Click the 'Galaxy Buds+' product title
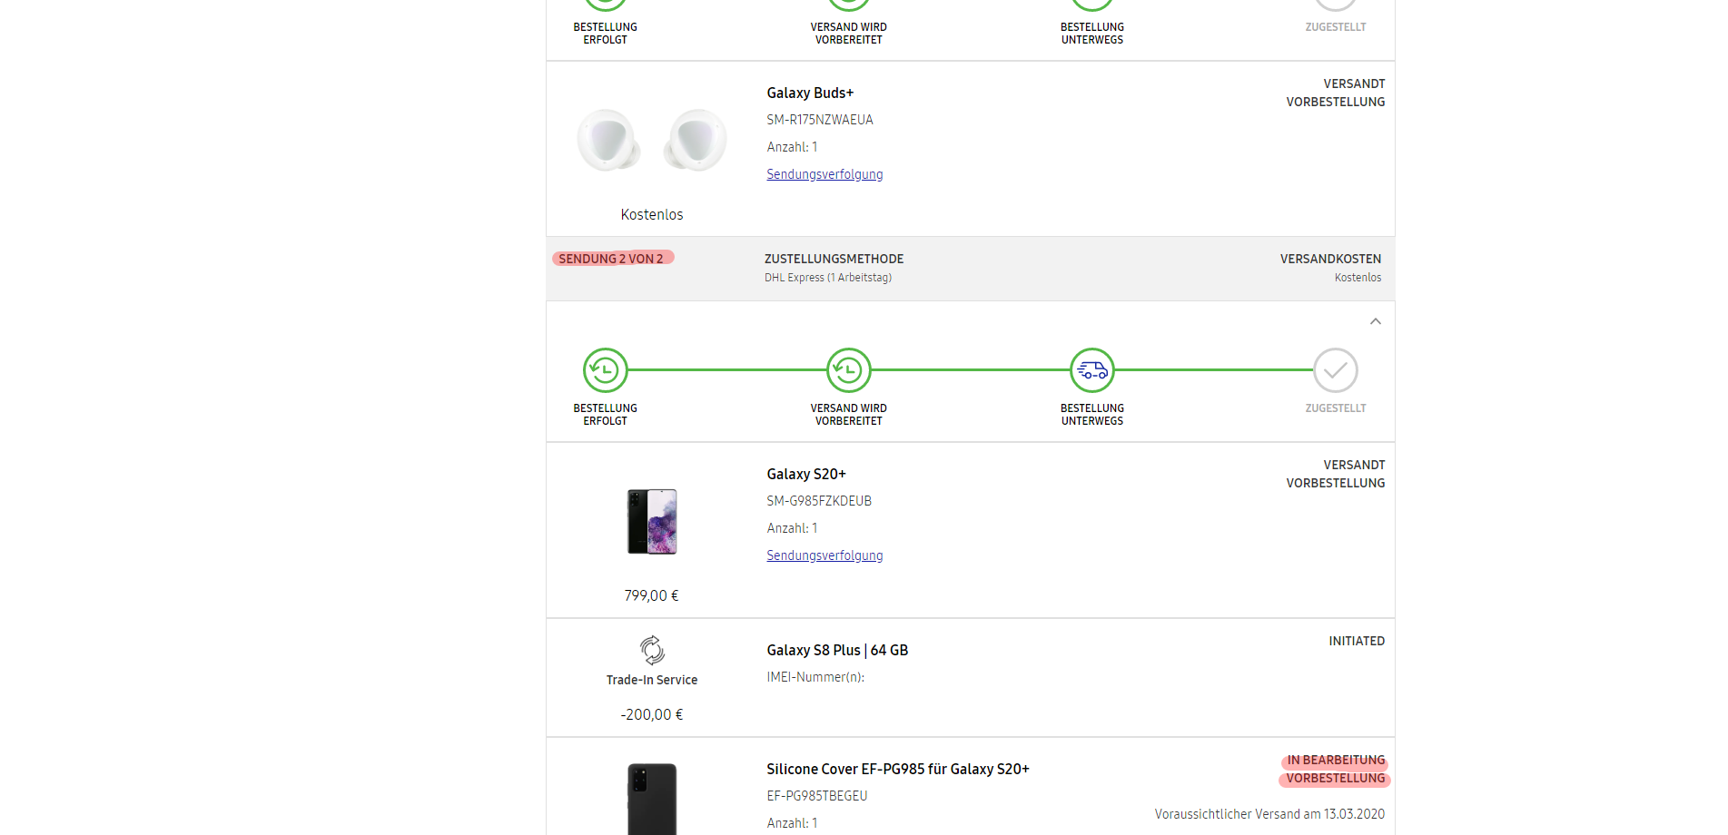 (x=810, y=93)
